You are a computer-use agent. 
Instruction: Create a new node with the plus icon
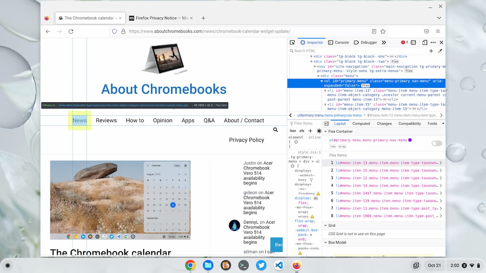pos(431,51)
